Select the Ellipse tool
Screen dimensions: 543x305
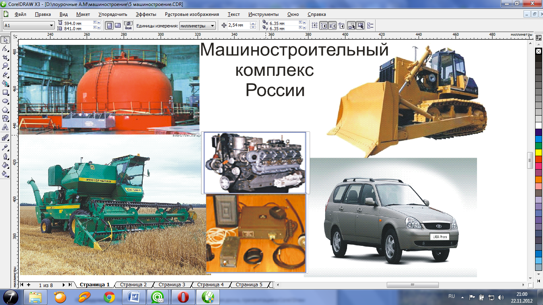[x=6, y=101]
